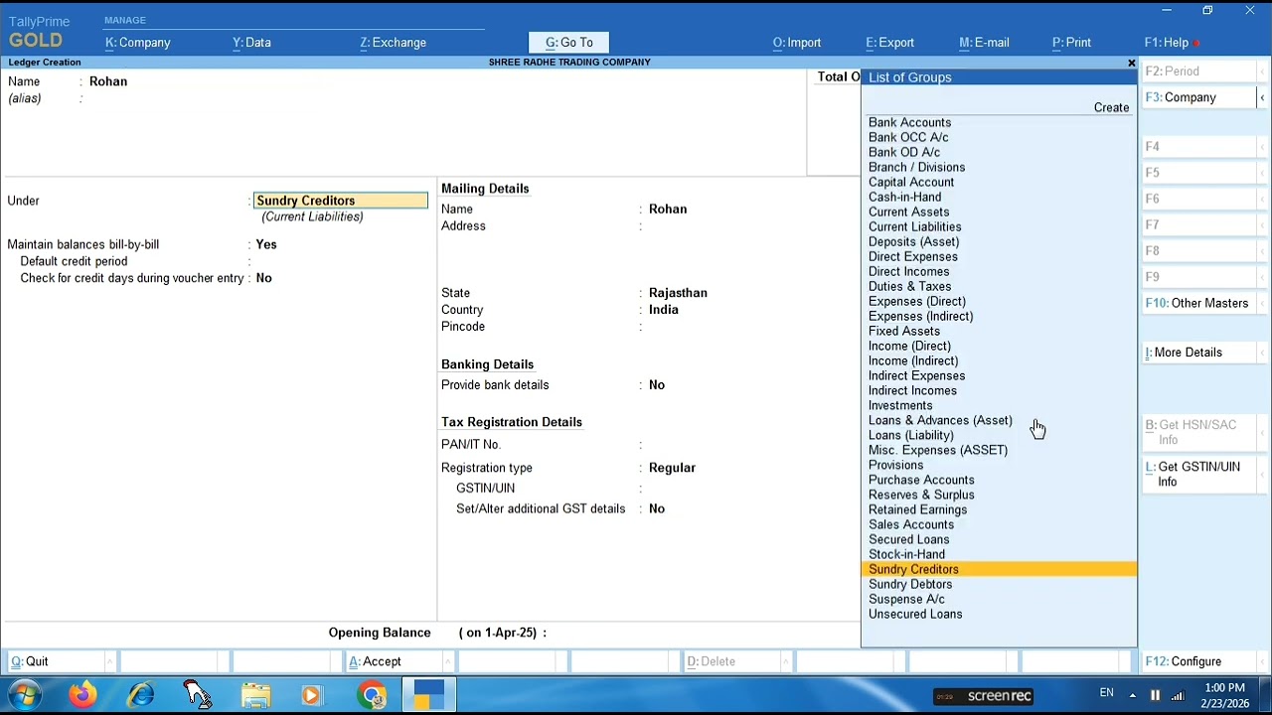Open F12: Configure
Image resolution: width=1272 pixels, height=715 pixels.
[1198, 661]
